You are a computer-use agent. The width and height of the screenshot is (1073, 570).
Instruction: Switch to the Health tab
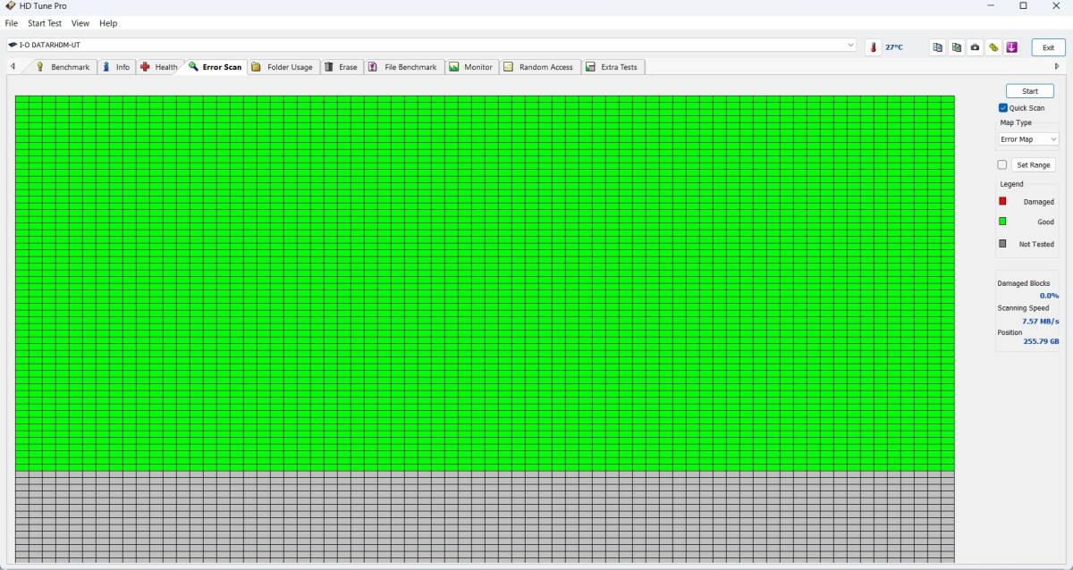click(x=159, y=67)
